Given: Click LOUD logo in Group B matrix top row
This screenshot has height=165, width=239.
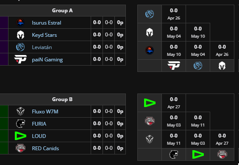Looking at the screenshot, I should coord(150,103).
